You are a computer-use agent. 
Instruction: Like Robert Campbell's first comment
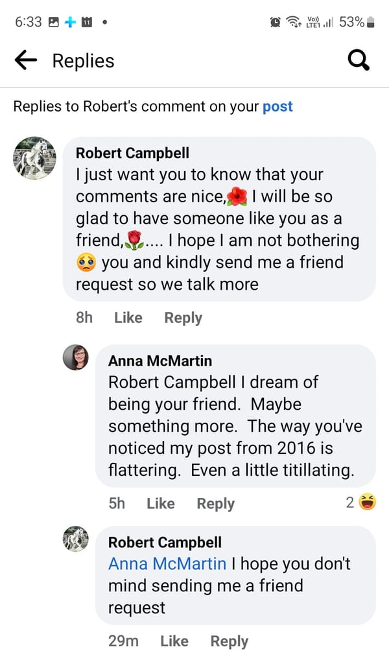tap(128, 318)
